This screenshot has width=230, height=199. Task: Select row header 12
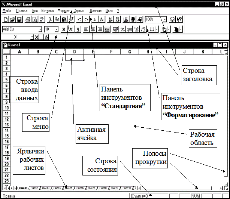[x=6, y=119]
